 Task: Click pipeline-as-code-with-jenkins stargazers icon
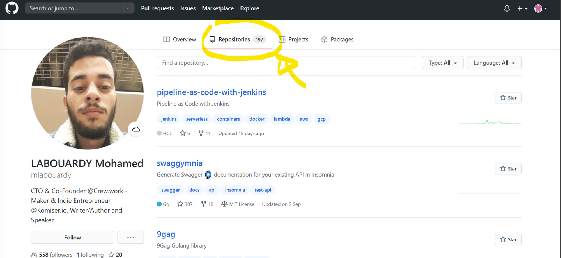pyautogui.click(x=183, y=133)
